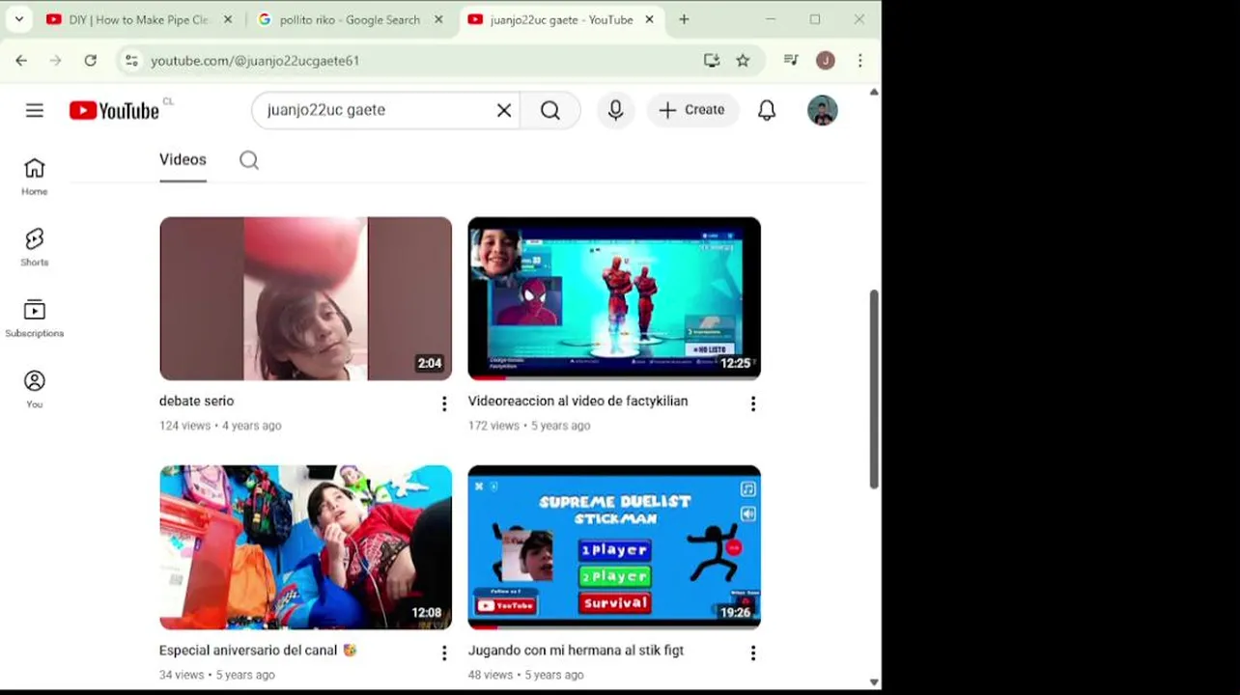Open more options for the Videoreaccion video
Screen dimensions: 1240x695
tap(753, 403)
